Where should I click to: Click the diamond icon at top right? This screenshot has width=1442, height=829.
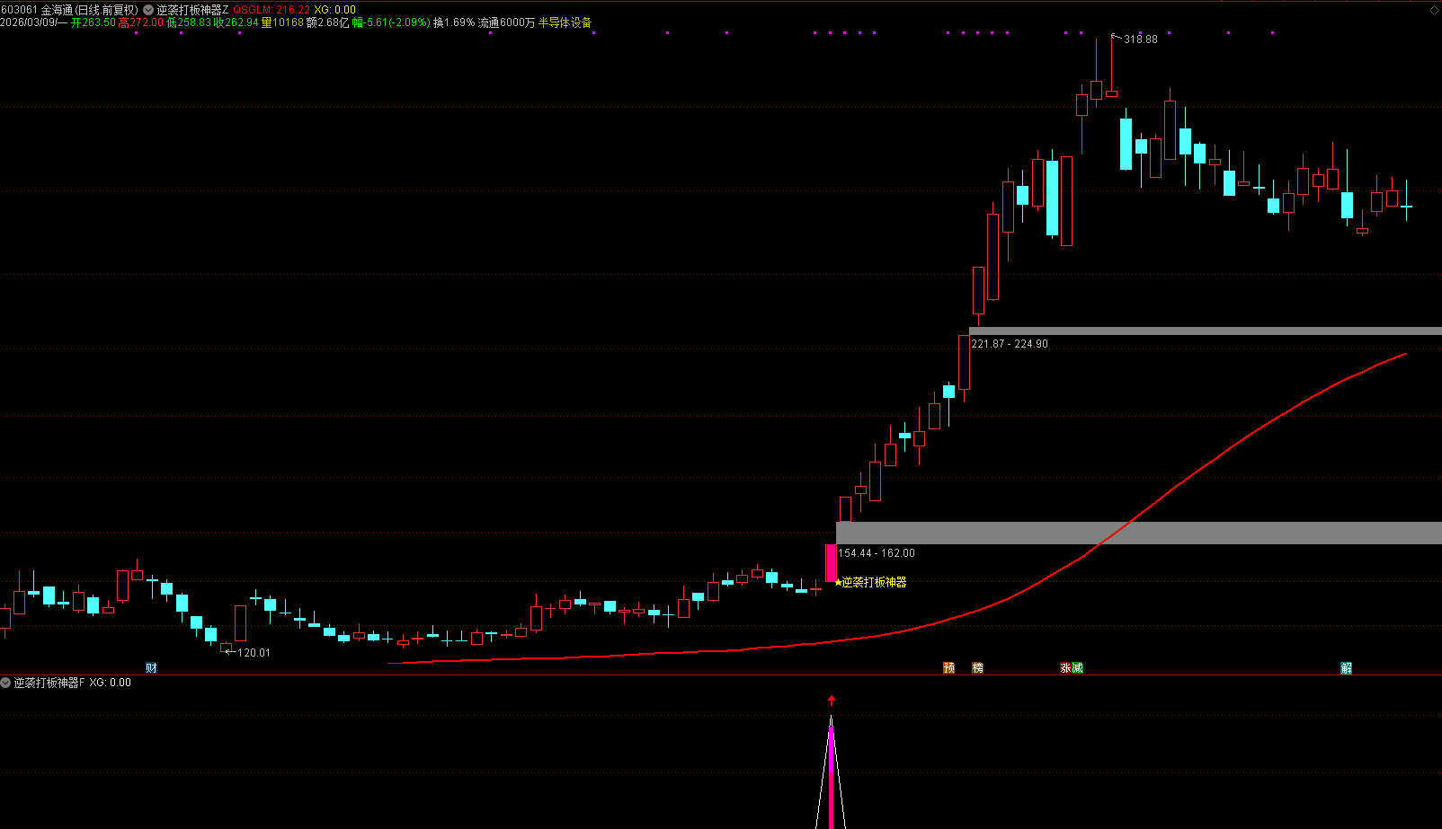click(x=1434, y=10)
